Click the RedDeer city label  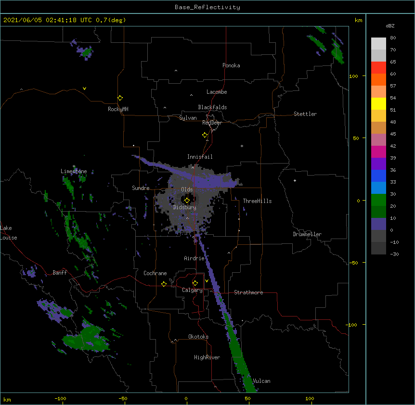click(212, 123)
